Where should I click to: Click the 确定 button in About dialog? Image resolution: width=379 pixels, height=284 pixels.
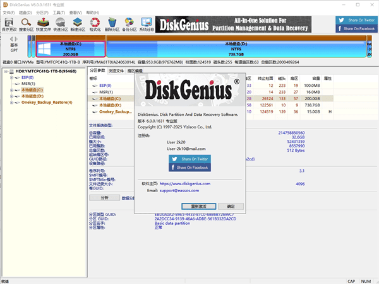(231, 206)
